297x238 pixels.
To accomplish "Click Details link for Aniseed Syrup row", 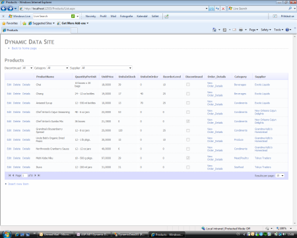I will (26, 103).
